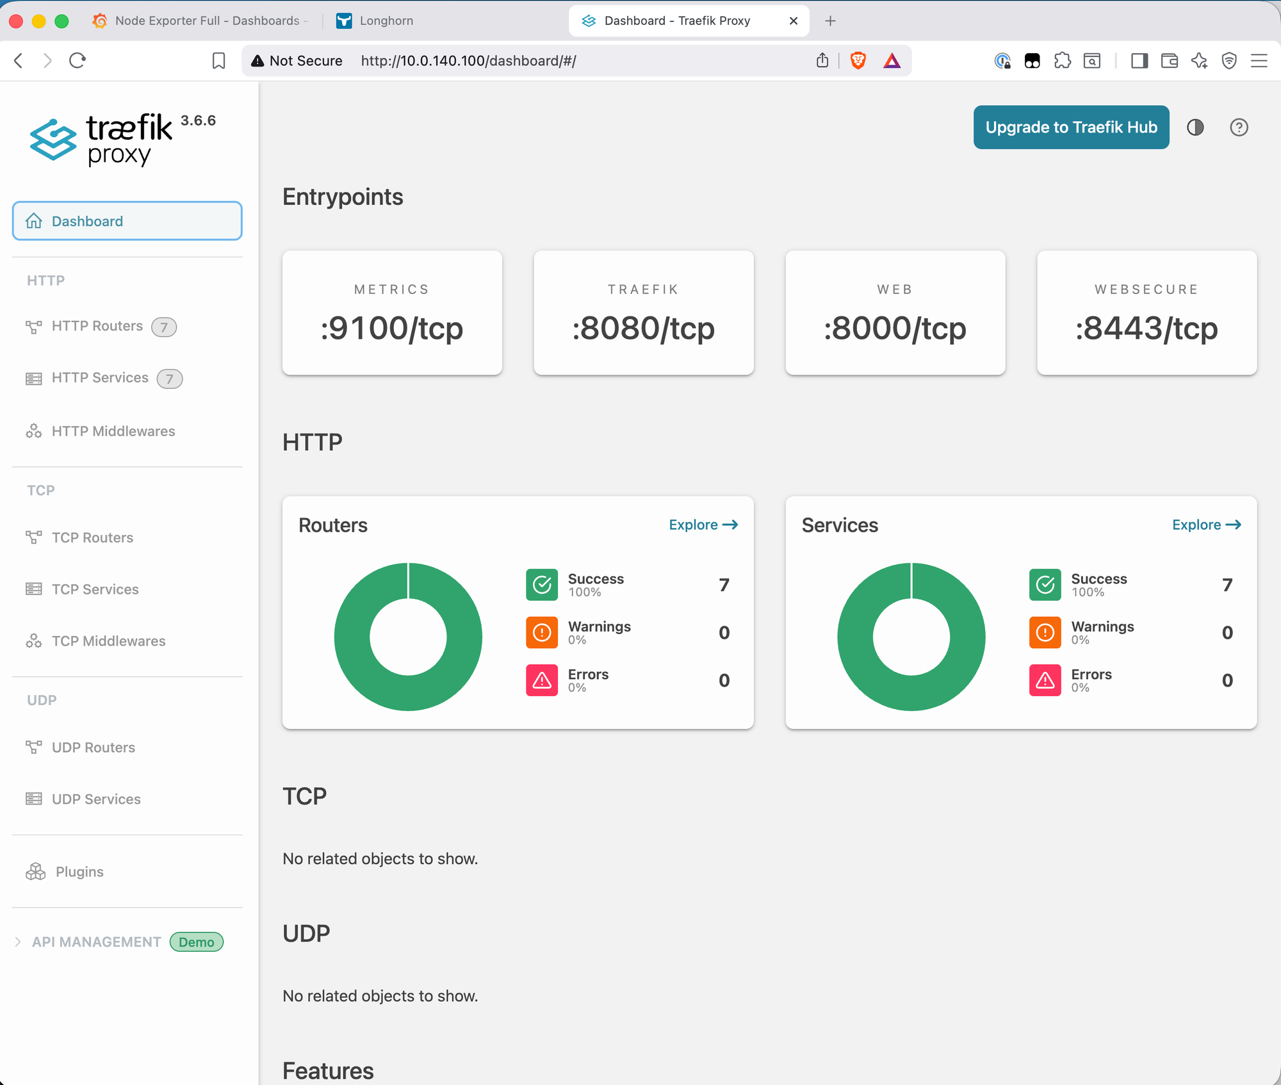Click the HTTP Middlewares icon
1281x1085 pixels.
click(33, 431)
